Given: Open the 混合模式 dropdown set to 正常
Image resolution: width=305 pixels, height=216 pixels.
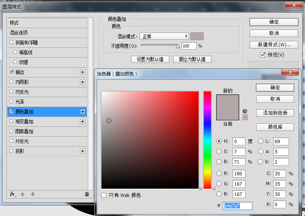Looking at the screenshot, I should [164, 36].
